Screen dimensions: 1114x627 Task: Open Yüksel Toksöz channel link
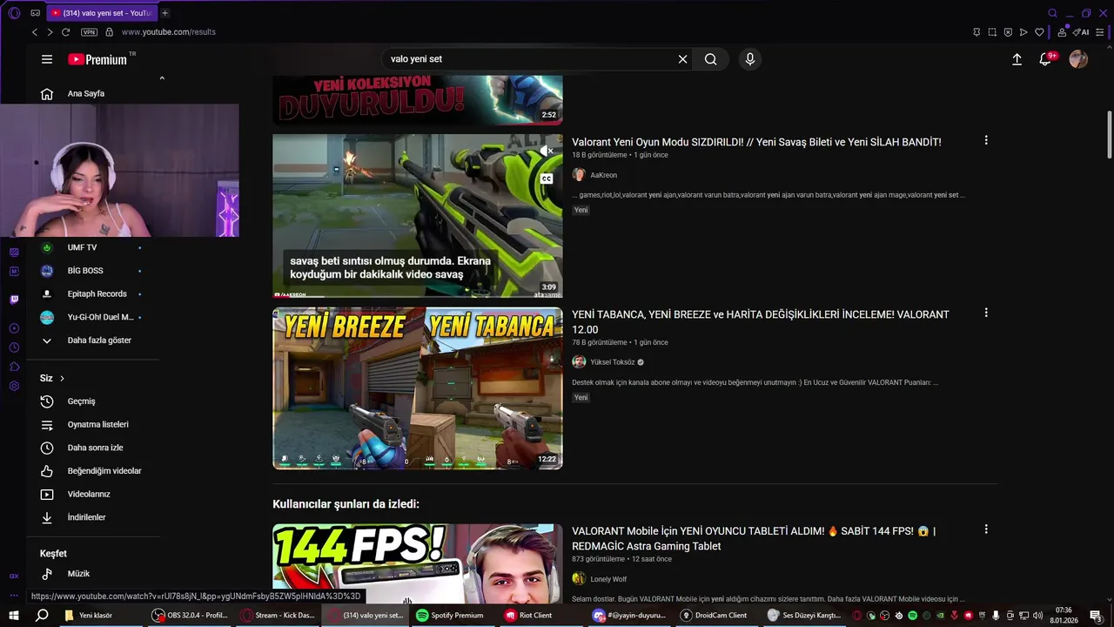click(613, 362)
